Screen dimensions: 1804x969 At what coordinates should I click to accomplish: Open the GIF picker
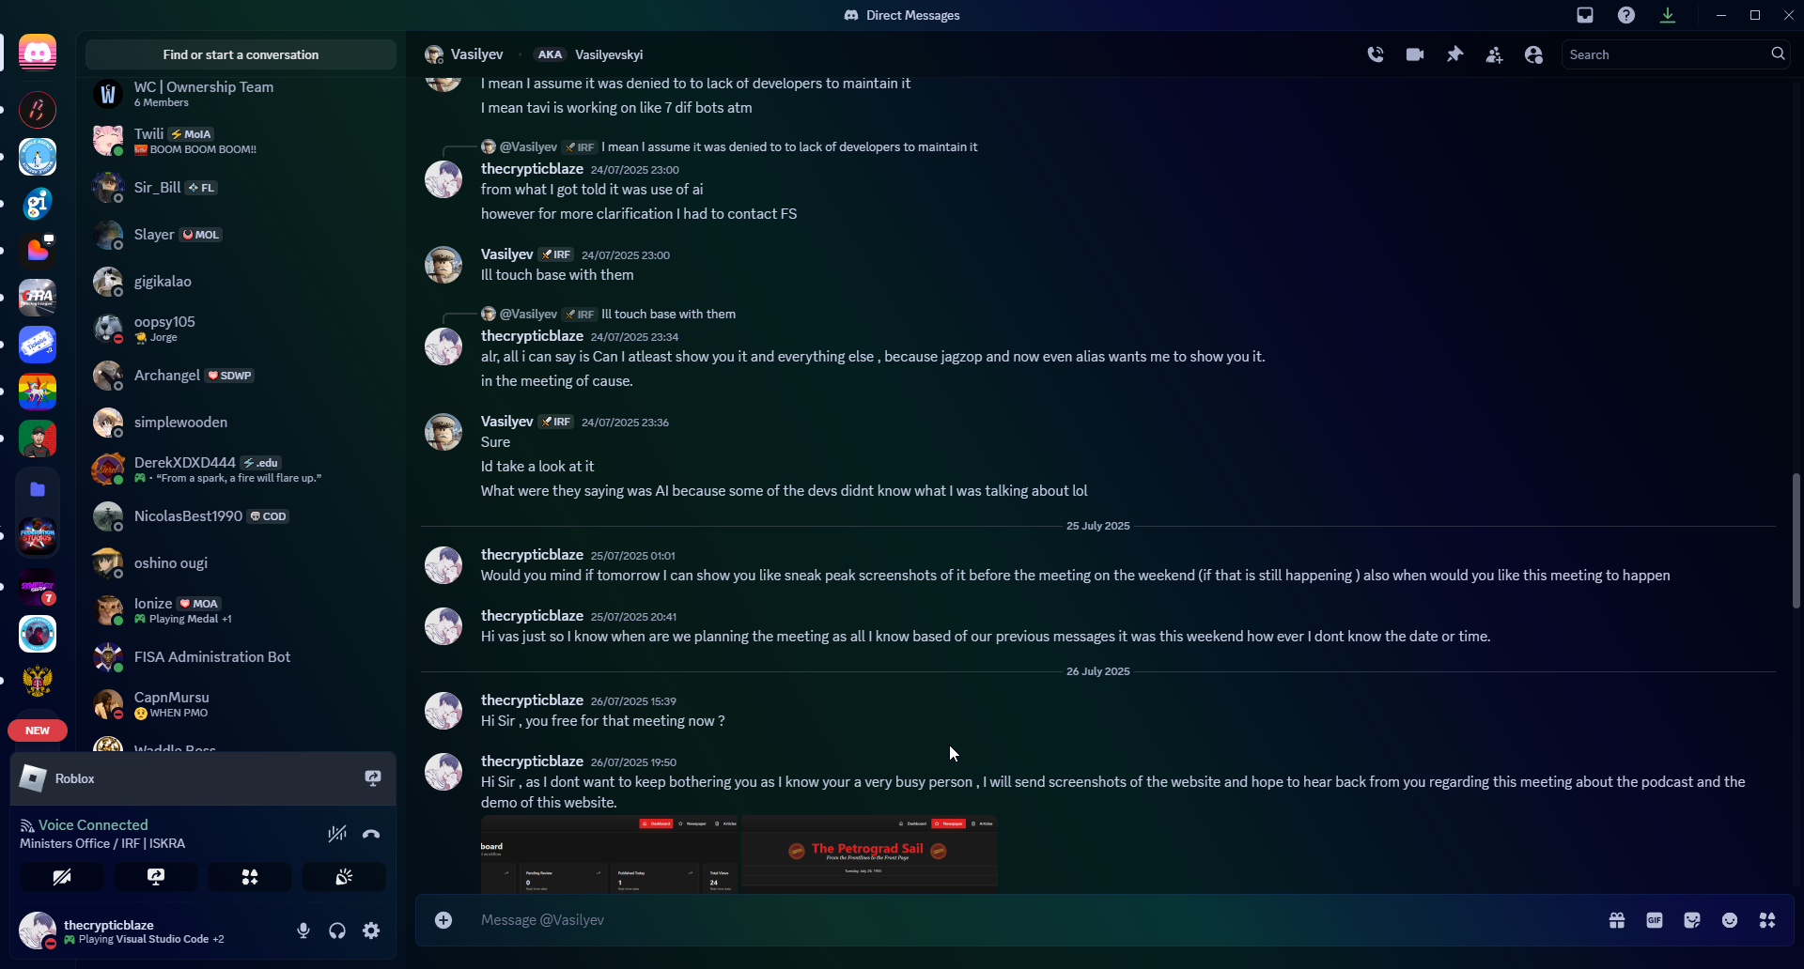(x=1655, y=920)
